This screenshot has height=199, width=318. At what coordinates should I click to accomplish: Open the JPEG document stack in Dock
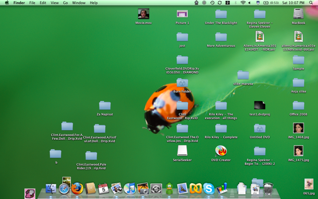point(255,189)
